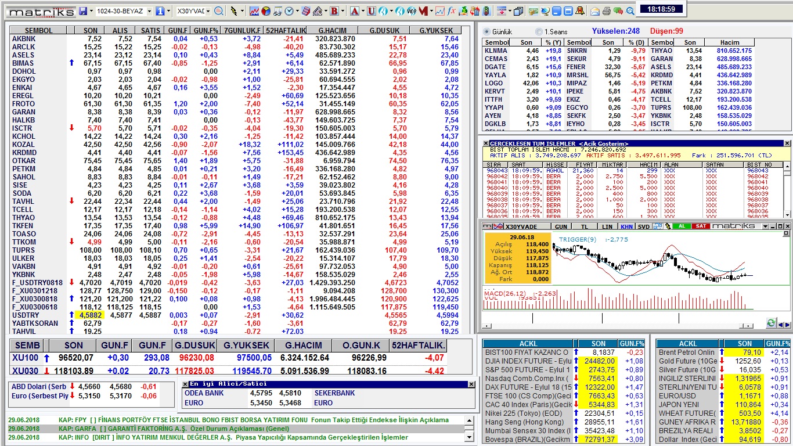Expand the arrow next to lightning bolt icon
This screenshot has width=793, height=446.
(x=242, y=11)
